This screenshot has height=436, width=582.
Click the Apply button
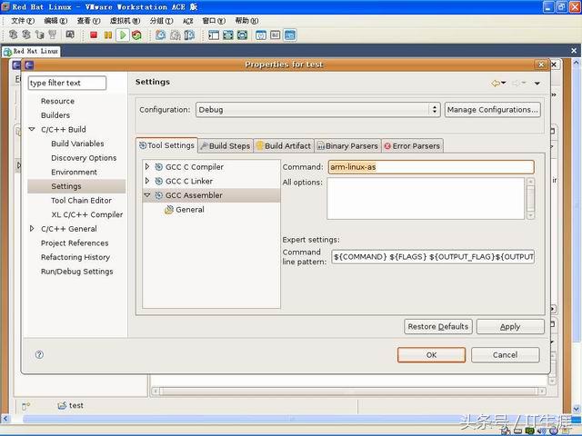(x=510, y=327)
